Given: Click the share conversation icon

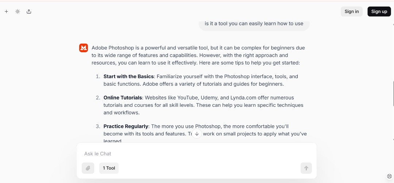Looking at the screenshot, I should click(x=29, y=12).
